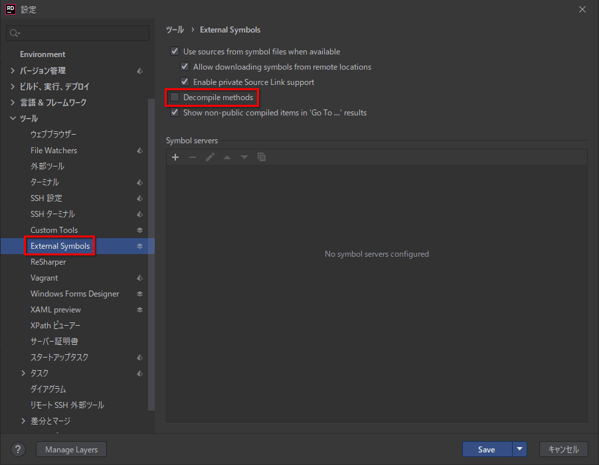Click into the settings search field
Viewport: 599px width, 465px height.
click(x=78, y=33)
